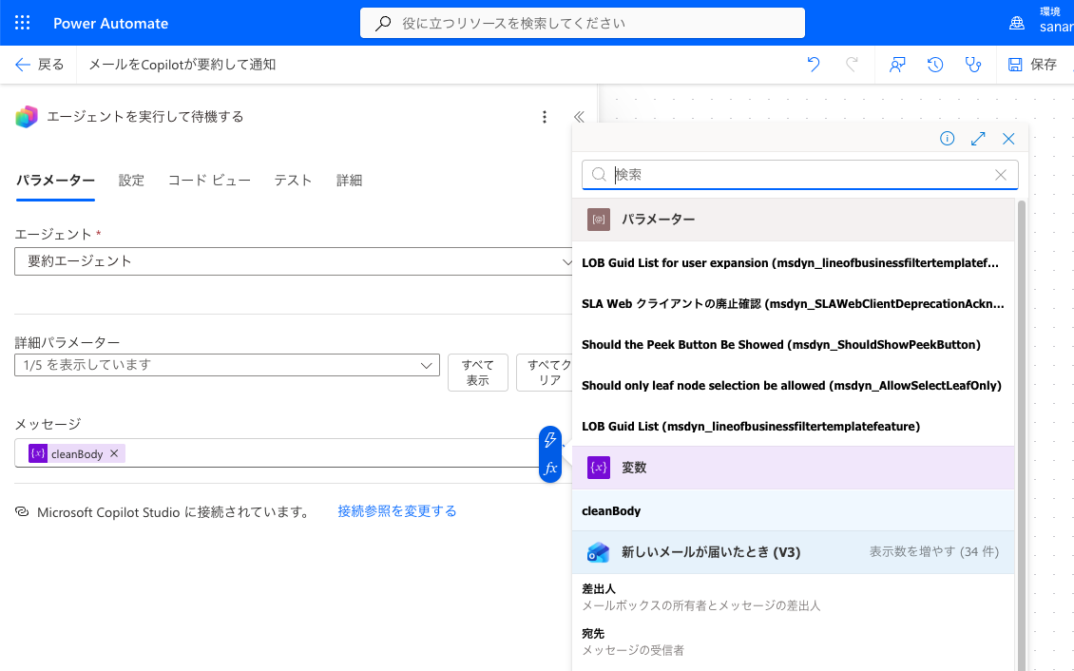This screenshot has height=671, width=1074.
Task: Open the app launcher waffle icon
Action: coord(22,23)
